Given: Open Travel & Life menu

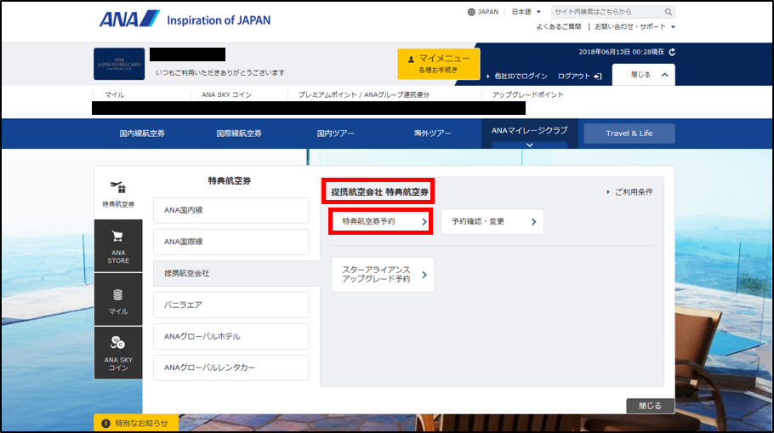Looking at the screenshot, I should 629,134.
